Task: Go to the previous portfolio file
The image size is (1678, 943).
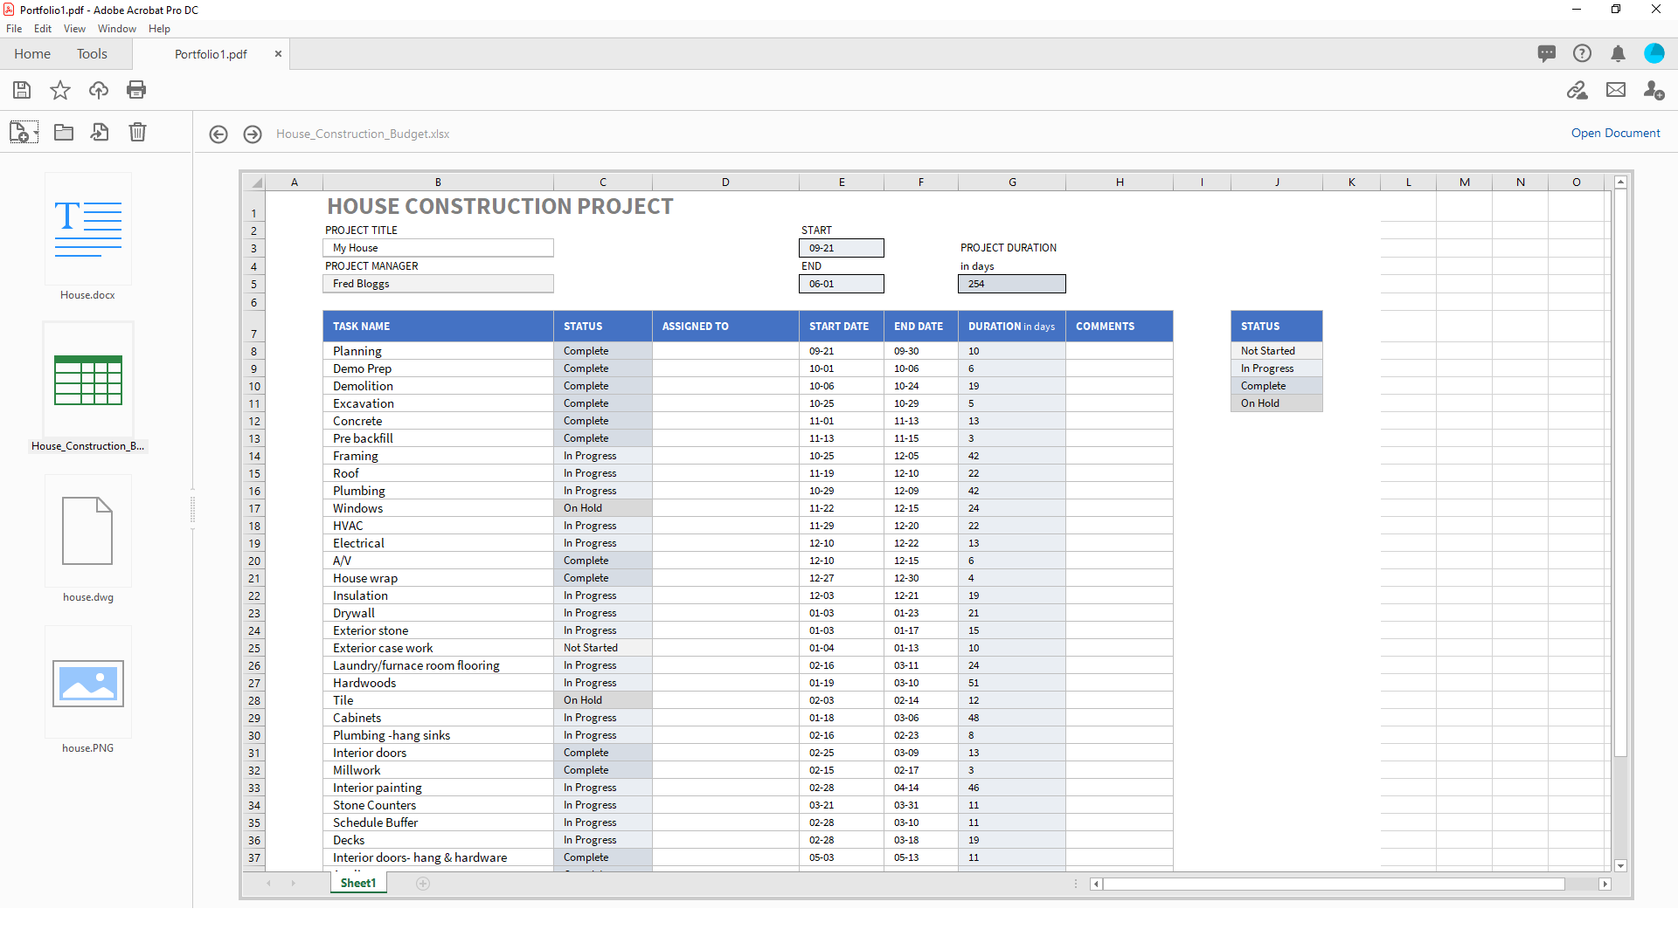Action: [x=218, y=134]
